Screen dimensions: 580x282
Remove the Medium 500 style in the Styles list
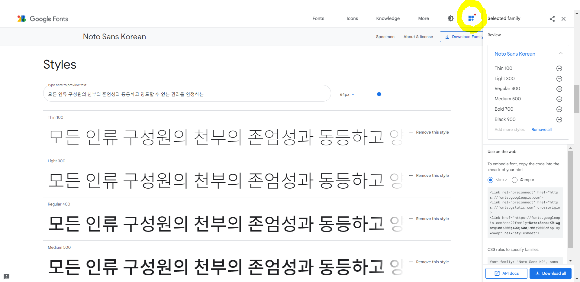point(429,262)
